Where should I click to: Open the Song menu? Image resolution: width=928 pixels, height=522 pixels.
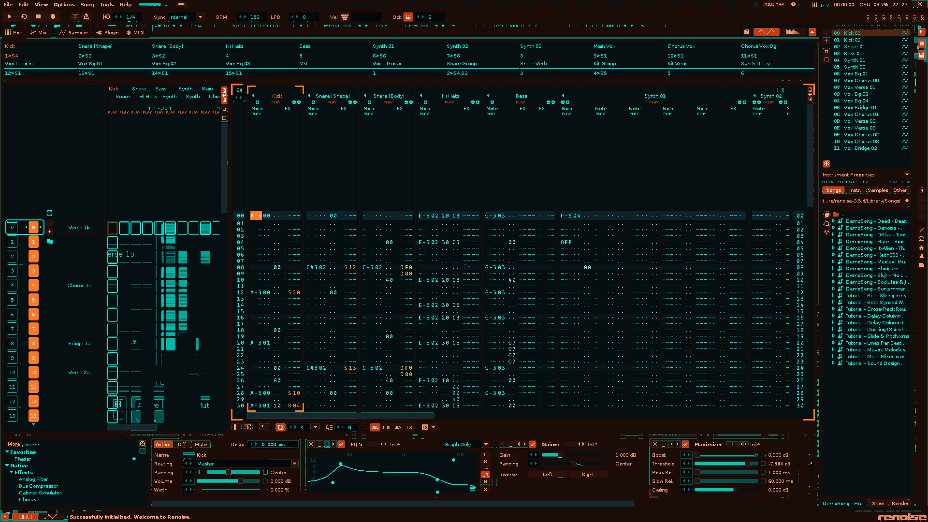click(87, 4)
